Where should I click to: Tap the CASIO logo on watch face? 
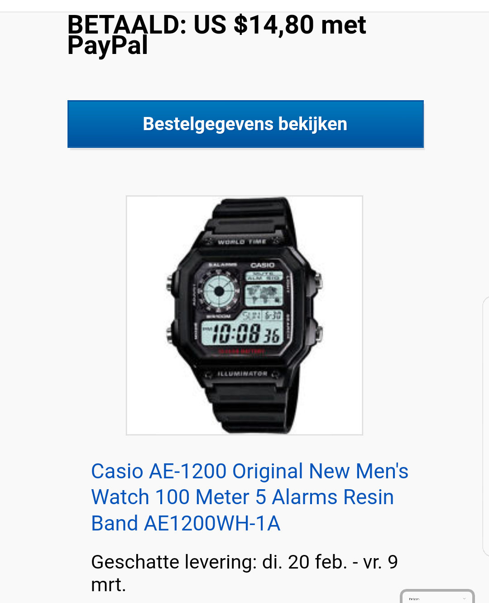click(x=262, y=265)
